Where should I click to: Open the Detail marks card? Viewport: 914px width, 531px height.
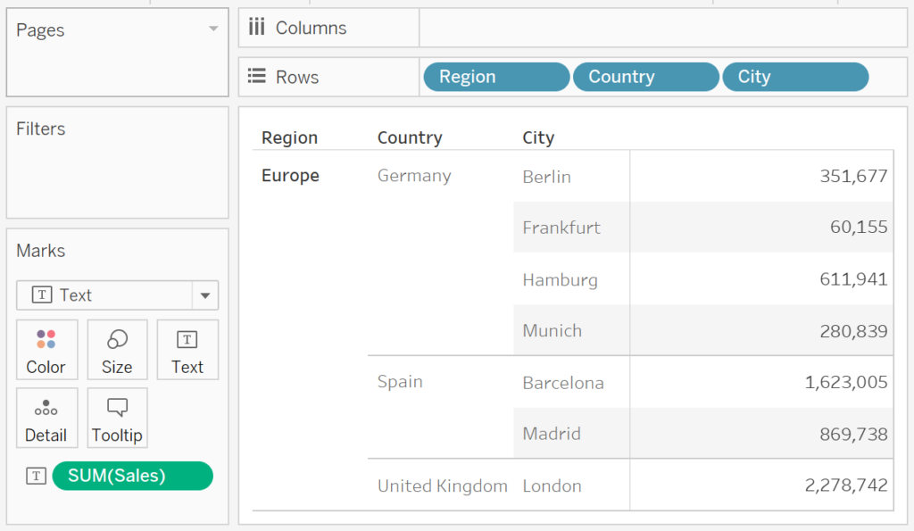pyautogui.click(x=46, y=418)
